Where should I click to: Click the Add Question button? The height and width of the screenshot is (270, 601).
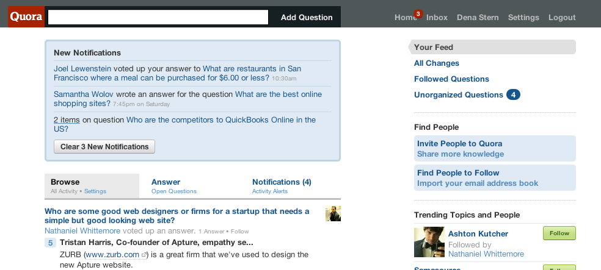(x=307, y=17)
